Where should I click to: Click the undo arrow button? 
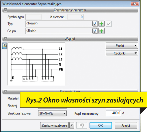[x=82, y=125]
